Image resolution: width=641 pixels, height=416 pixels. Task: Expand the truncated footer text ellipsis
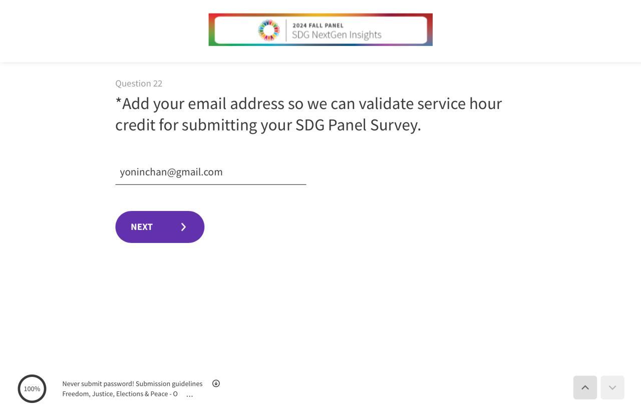pos(189,395)
